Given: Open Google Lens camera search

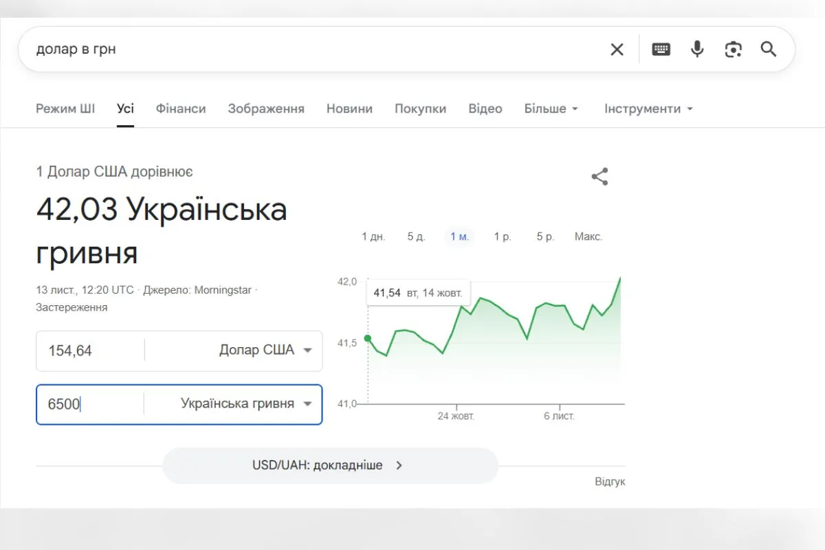Looking at the screenshot, I should click(x=733, y=49).
